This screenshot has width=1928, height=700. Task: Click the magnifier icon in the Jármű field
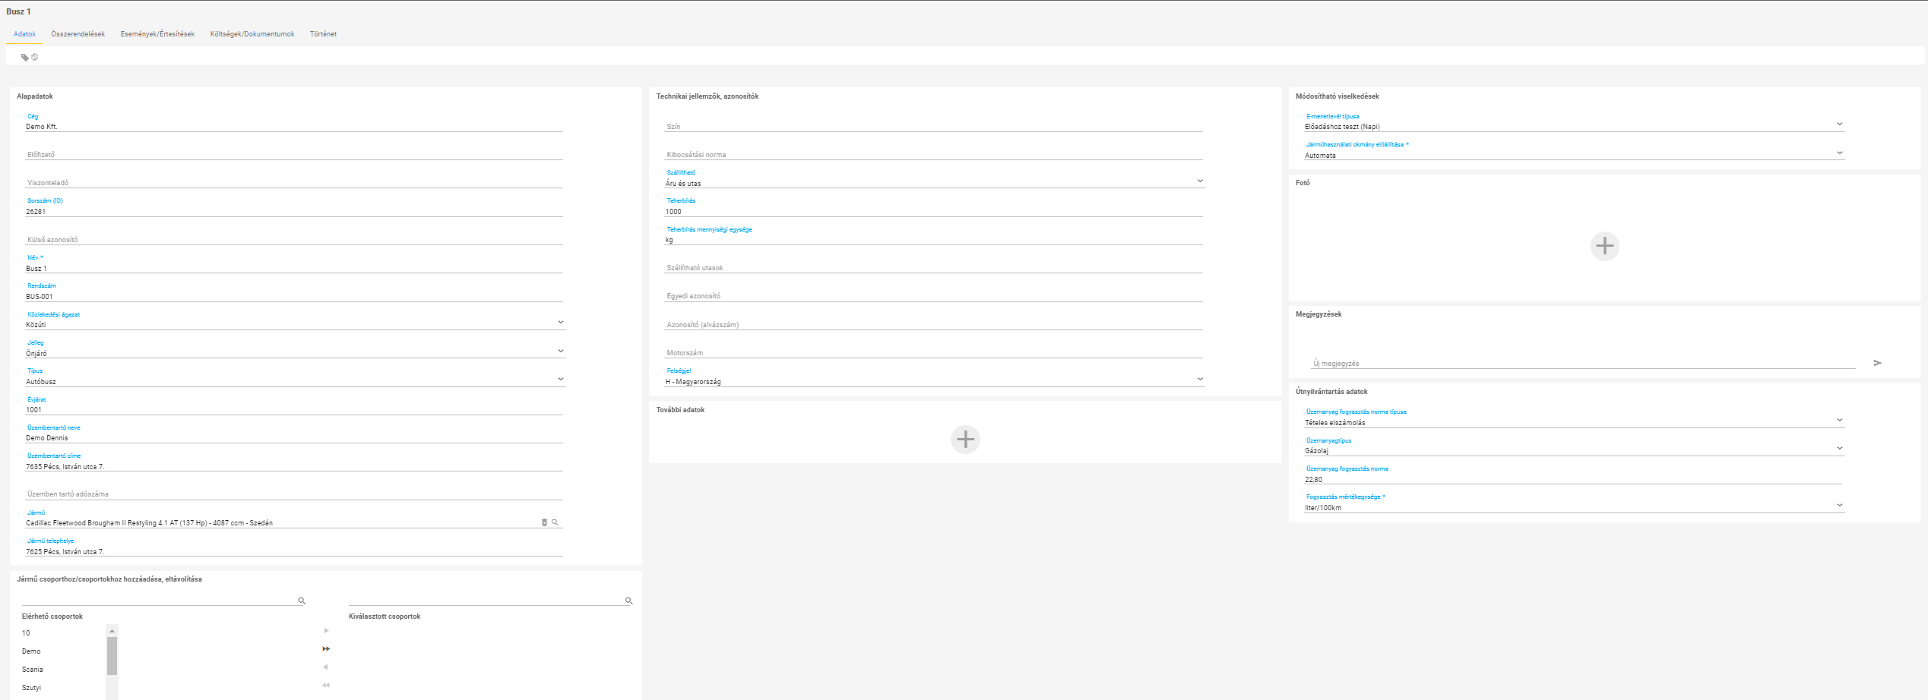[555, 522]
